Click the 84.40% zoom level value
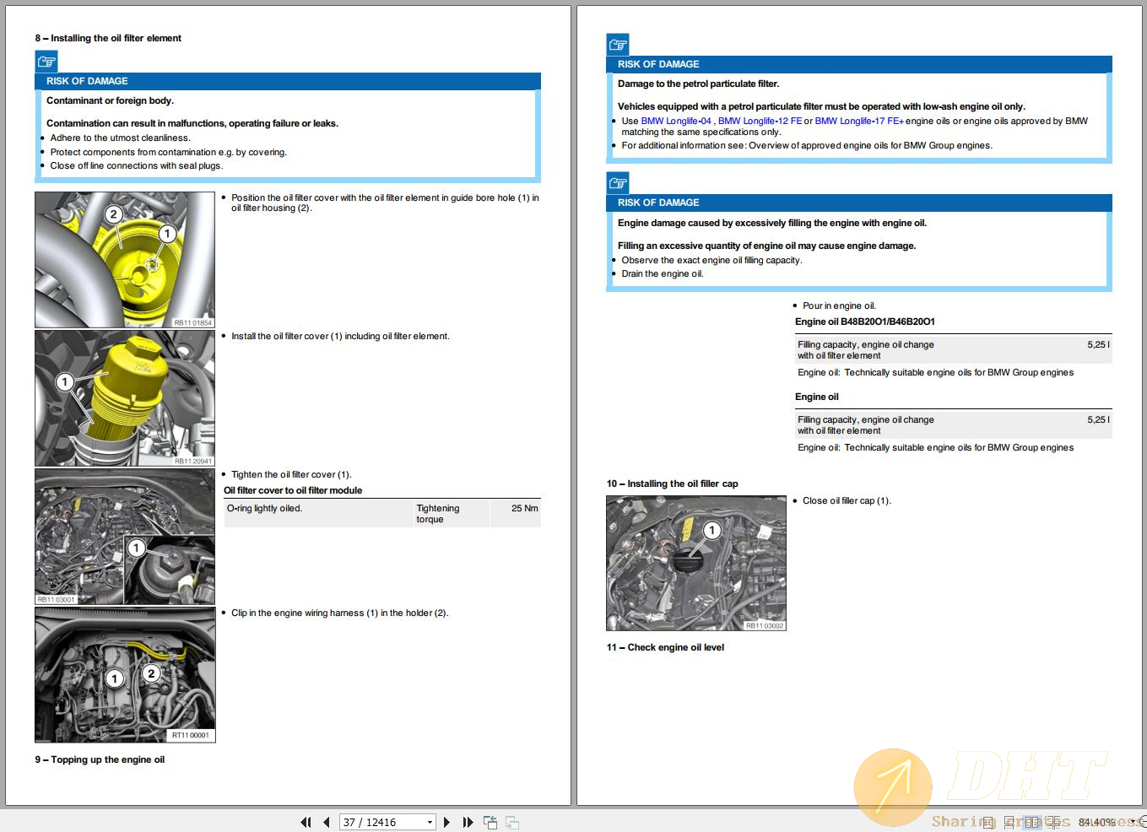This screenshot has width=1147, height=832. click(1096, 822)
